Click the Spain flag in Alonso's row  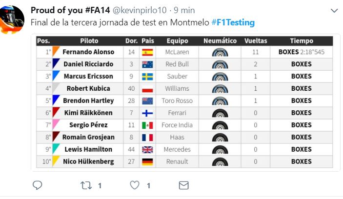pos(147,52)
